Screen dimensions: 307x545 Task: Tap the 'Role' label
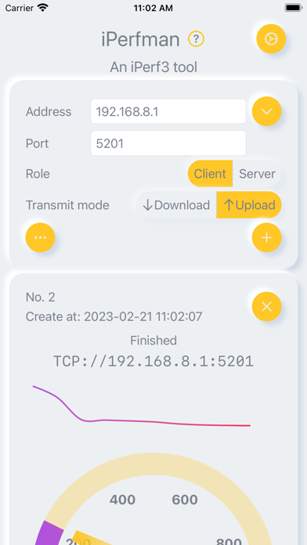[x=38, y=174]
